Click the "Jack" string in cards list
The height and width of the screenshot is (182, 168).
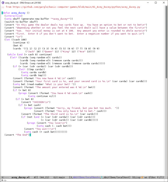coord(31,52)
